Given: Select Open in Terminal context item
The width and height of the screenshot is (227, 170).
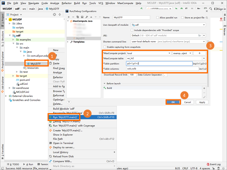Looking at the screenshot, I should [82, 143].
